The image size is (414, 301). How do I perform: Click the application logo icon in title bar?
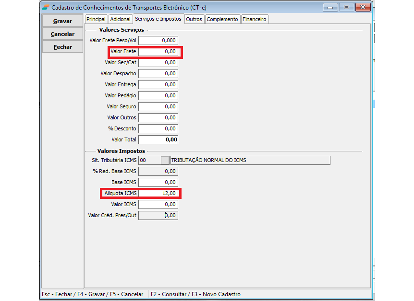point(45,7)
